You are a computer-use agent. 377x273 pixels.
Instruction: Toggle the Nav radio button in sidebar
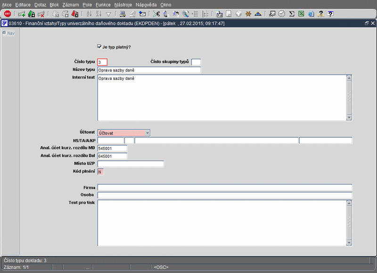(x=4, y=33)
